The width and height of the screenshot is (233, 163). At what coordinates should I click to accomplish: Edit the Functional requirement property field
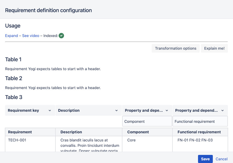[200, 121]
